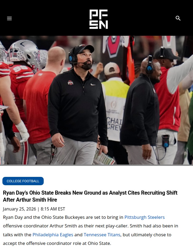The width and height of the screenshot is (193, 250).
Task: Follow the Pittsburgh Steelers link
Action: [x=144, y=217]
